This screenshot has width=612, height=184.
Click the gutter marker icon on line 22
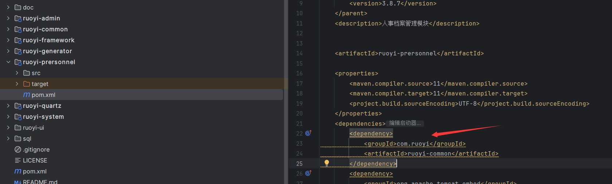tap(308, 133)
